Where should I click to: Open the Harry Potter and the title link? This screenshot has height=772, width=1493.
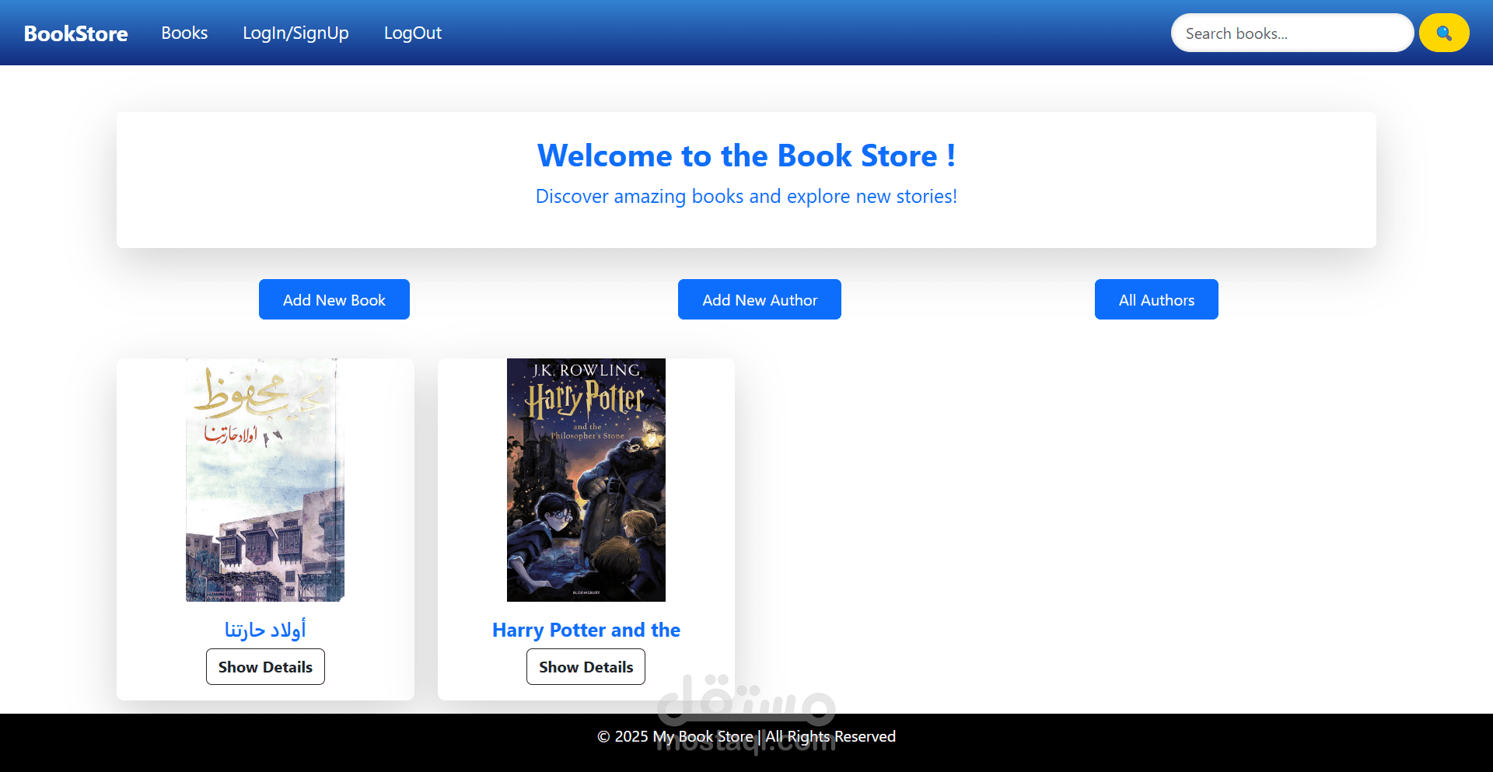pyautogui.click(x=586, y=630)
